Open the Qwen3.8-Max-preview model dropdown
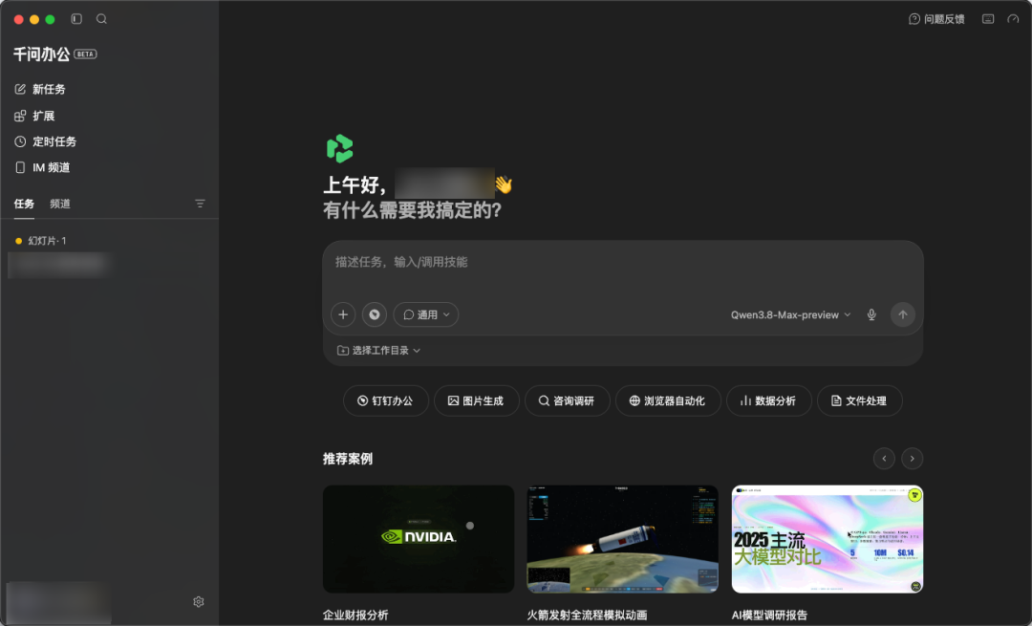The width and height of the screenshot is (1032, 626). 790,314
